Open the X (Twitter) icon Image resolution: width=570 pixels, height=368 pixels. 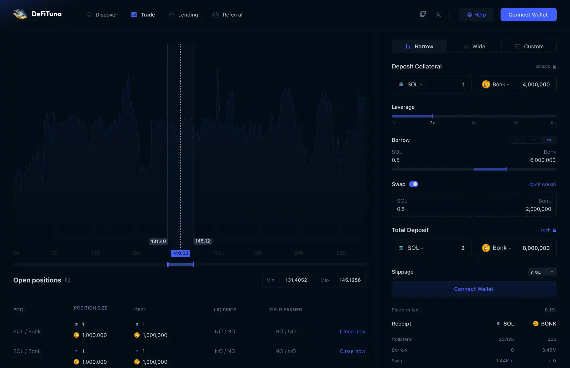438,14
